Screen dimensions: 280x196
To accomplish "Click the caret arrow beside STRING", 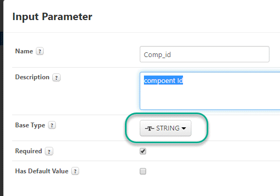I will coord(184,128).
